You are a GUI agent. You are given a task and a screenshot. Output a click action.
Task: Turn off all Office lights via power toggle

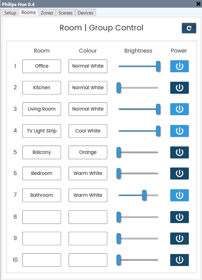(179, 66)
